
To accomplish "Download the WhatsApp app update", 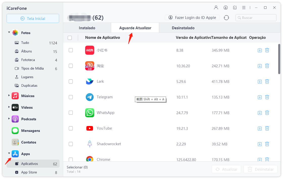I will [260, 113].
